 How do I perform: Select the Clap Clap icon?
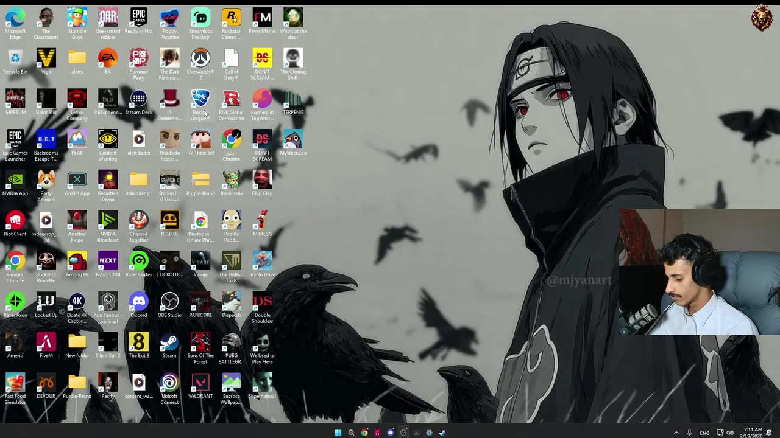tap(262, 183)
